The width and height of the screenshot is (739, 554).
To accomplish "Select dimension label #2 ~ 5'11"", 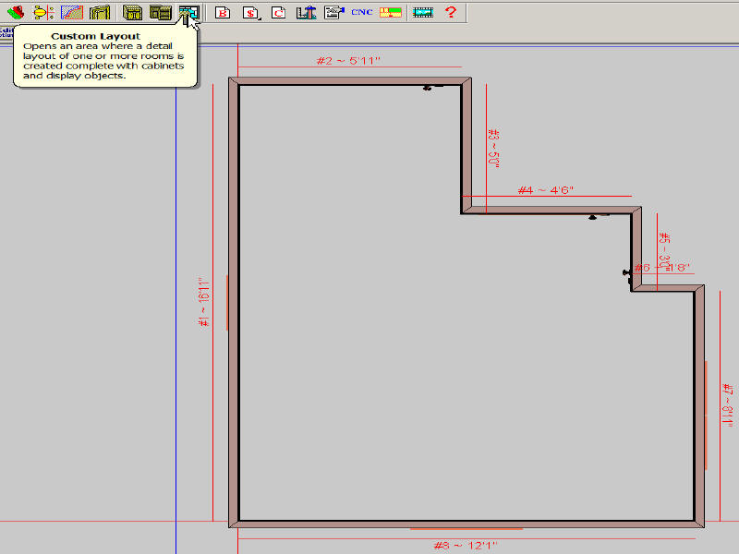I will (x=348, y=61).
